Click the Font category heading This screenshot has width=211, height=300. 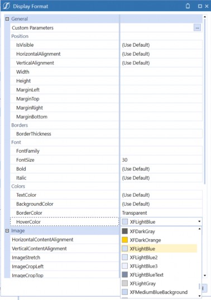pyautogui.click(x=16, y=142)
